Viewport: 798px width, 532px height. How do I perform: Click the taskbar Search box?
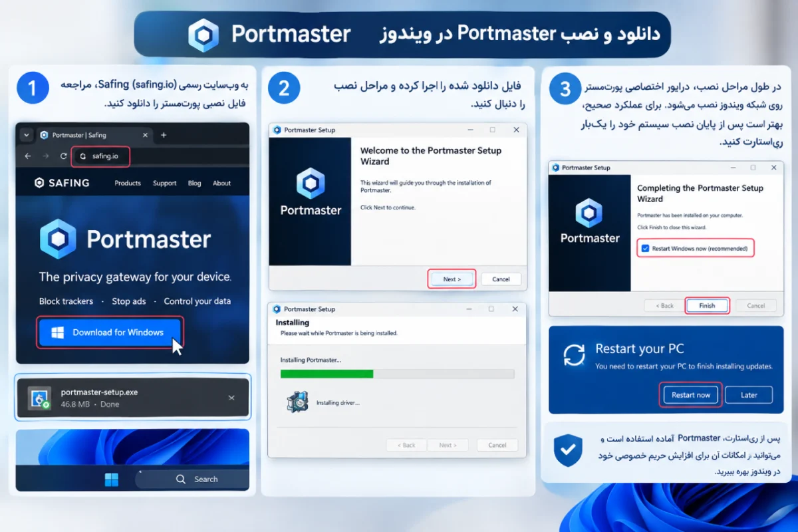click(193, 479)
